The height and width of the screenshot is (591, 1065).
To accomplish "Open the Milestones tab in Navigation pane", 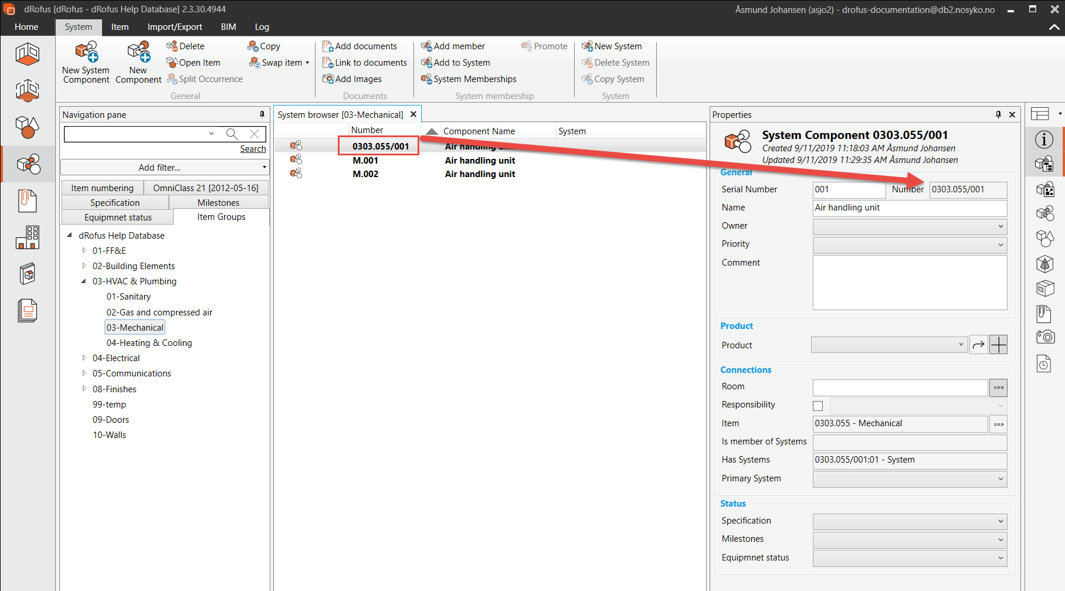I will click(218, 203).
